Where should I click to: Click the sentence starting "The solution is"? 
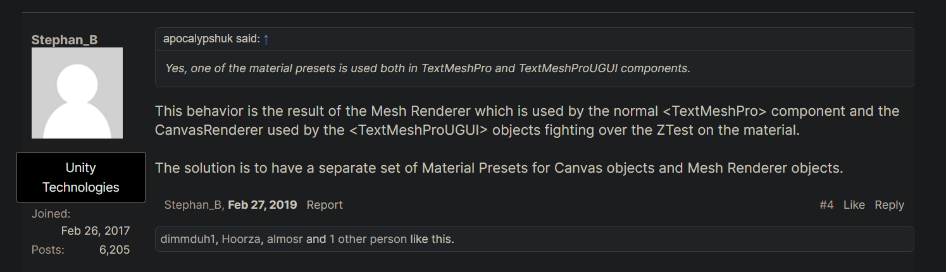point(499,169)
